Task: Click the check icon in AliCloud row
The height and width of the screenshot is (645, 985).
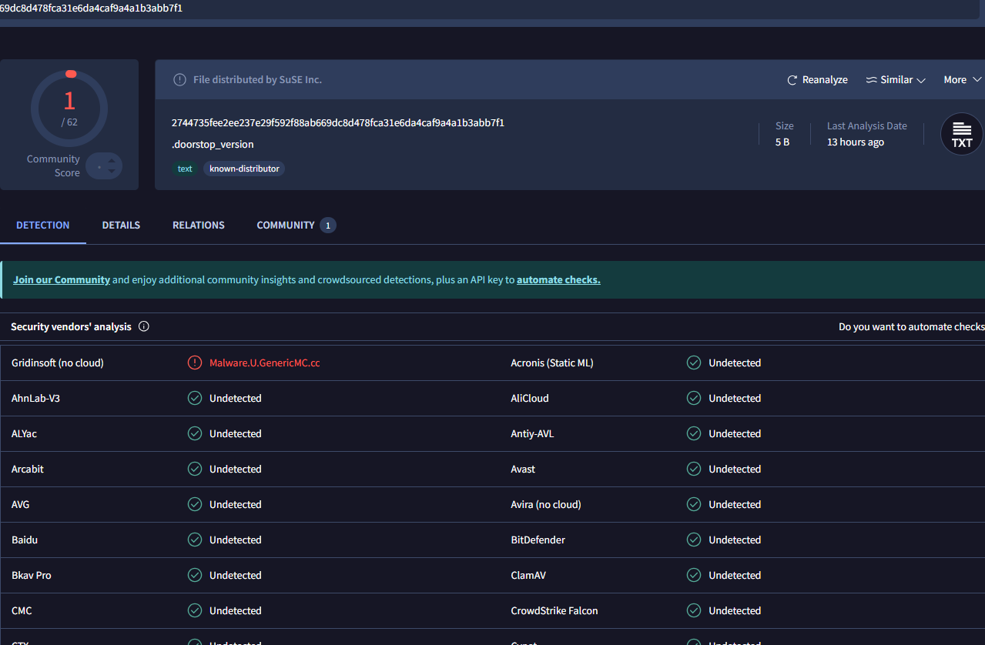Action: (x=694, y=398)
